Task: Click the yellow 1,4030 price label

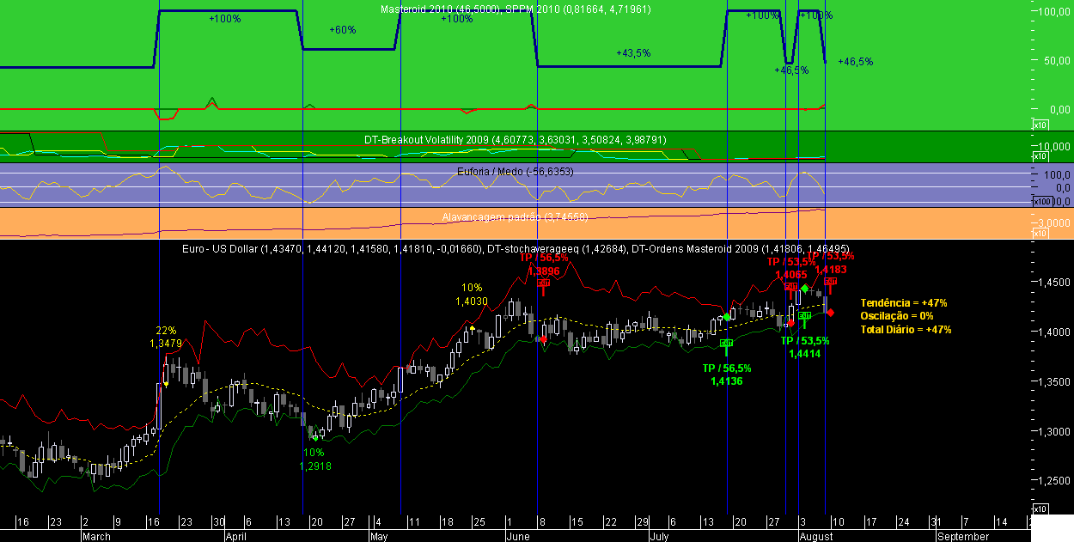Action: (x=472, y=301)
